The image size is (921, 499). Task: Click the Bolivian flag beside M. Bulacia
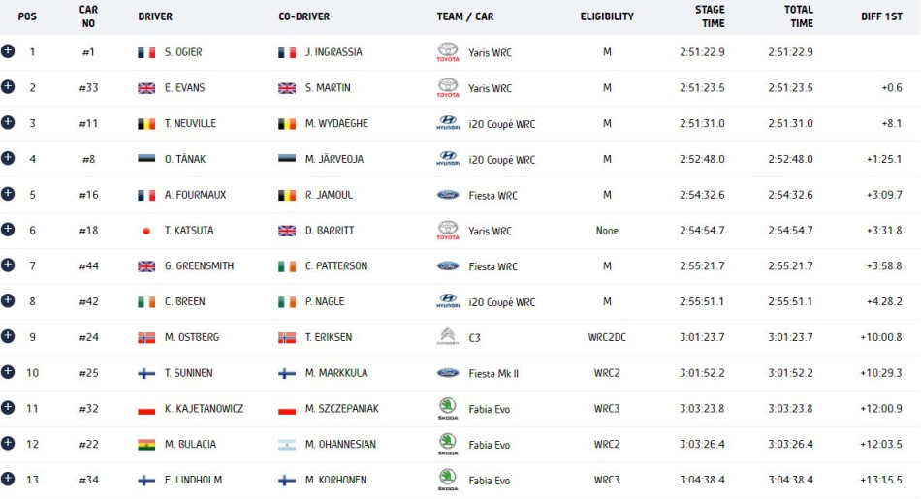(147, 445)
